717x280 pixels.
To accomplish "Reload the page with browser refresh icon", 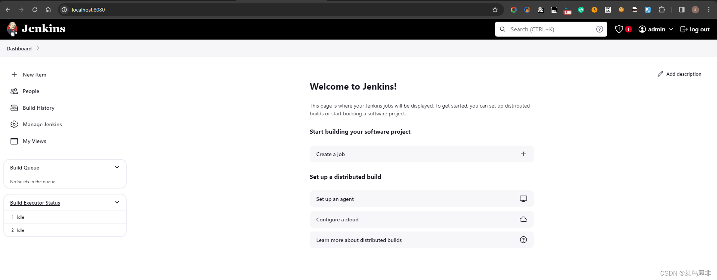I will tap(35, 10).
